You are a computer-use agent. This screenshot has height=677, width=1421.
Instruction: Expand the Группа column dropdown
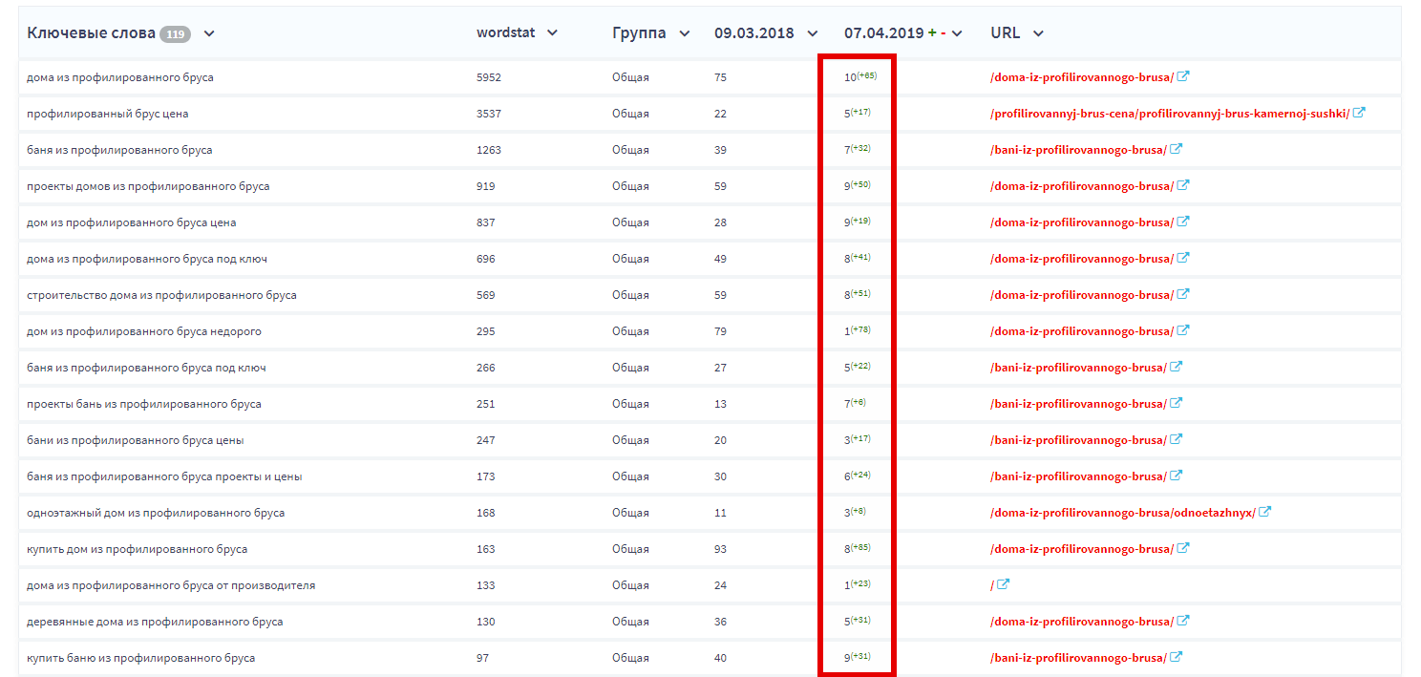pyautogui.click(x=684, y=33)
